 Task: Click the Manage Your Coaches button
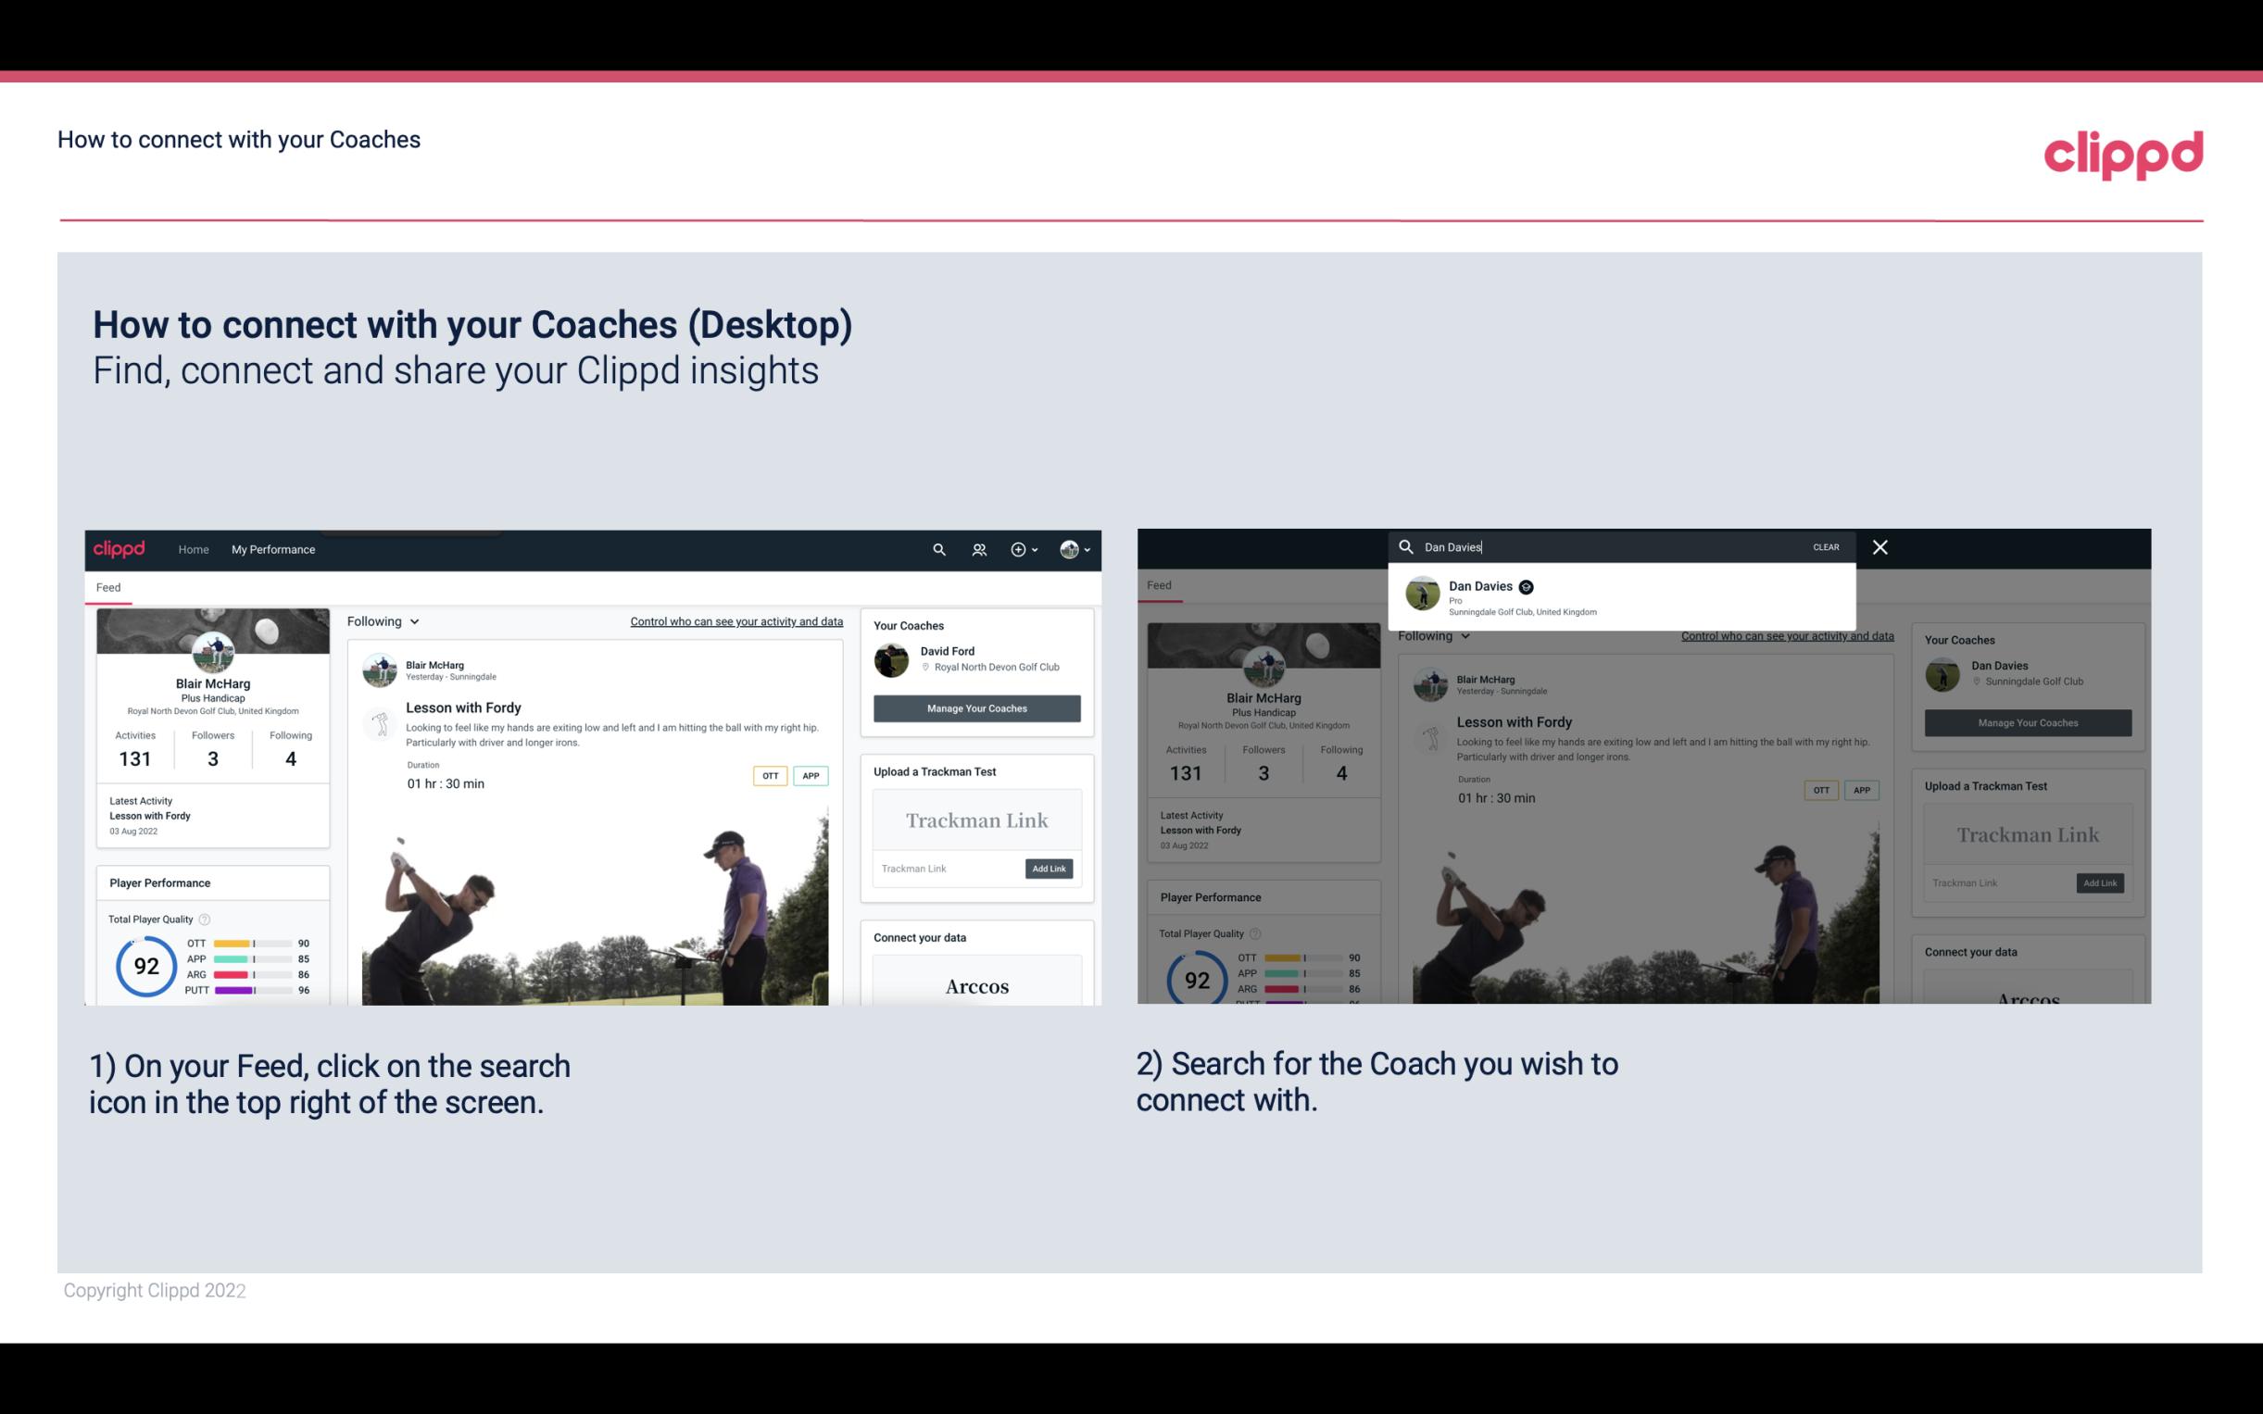(x=976, y=707)
